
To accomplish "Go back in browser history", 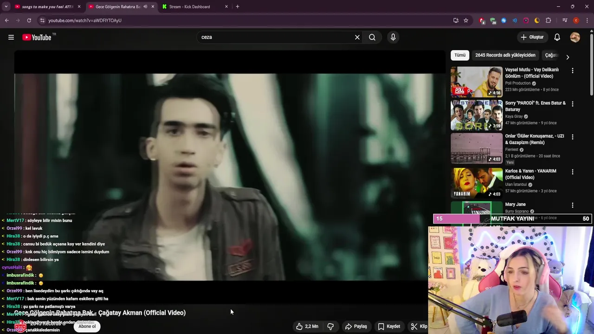I will 6,20.
